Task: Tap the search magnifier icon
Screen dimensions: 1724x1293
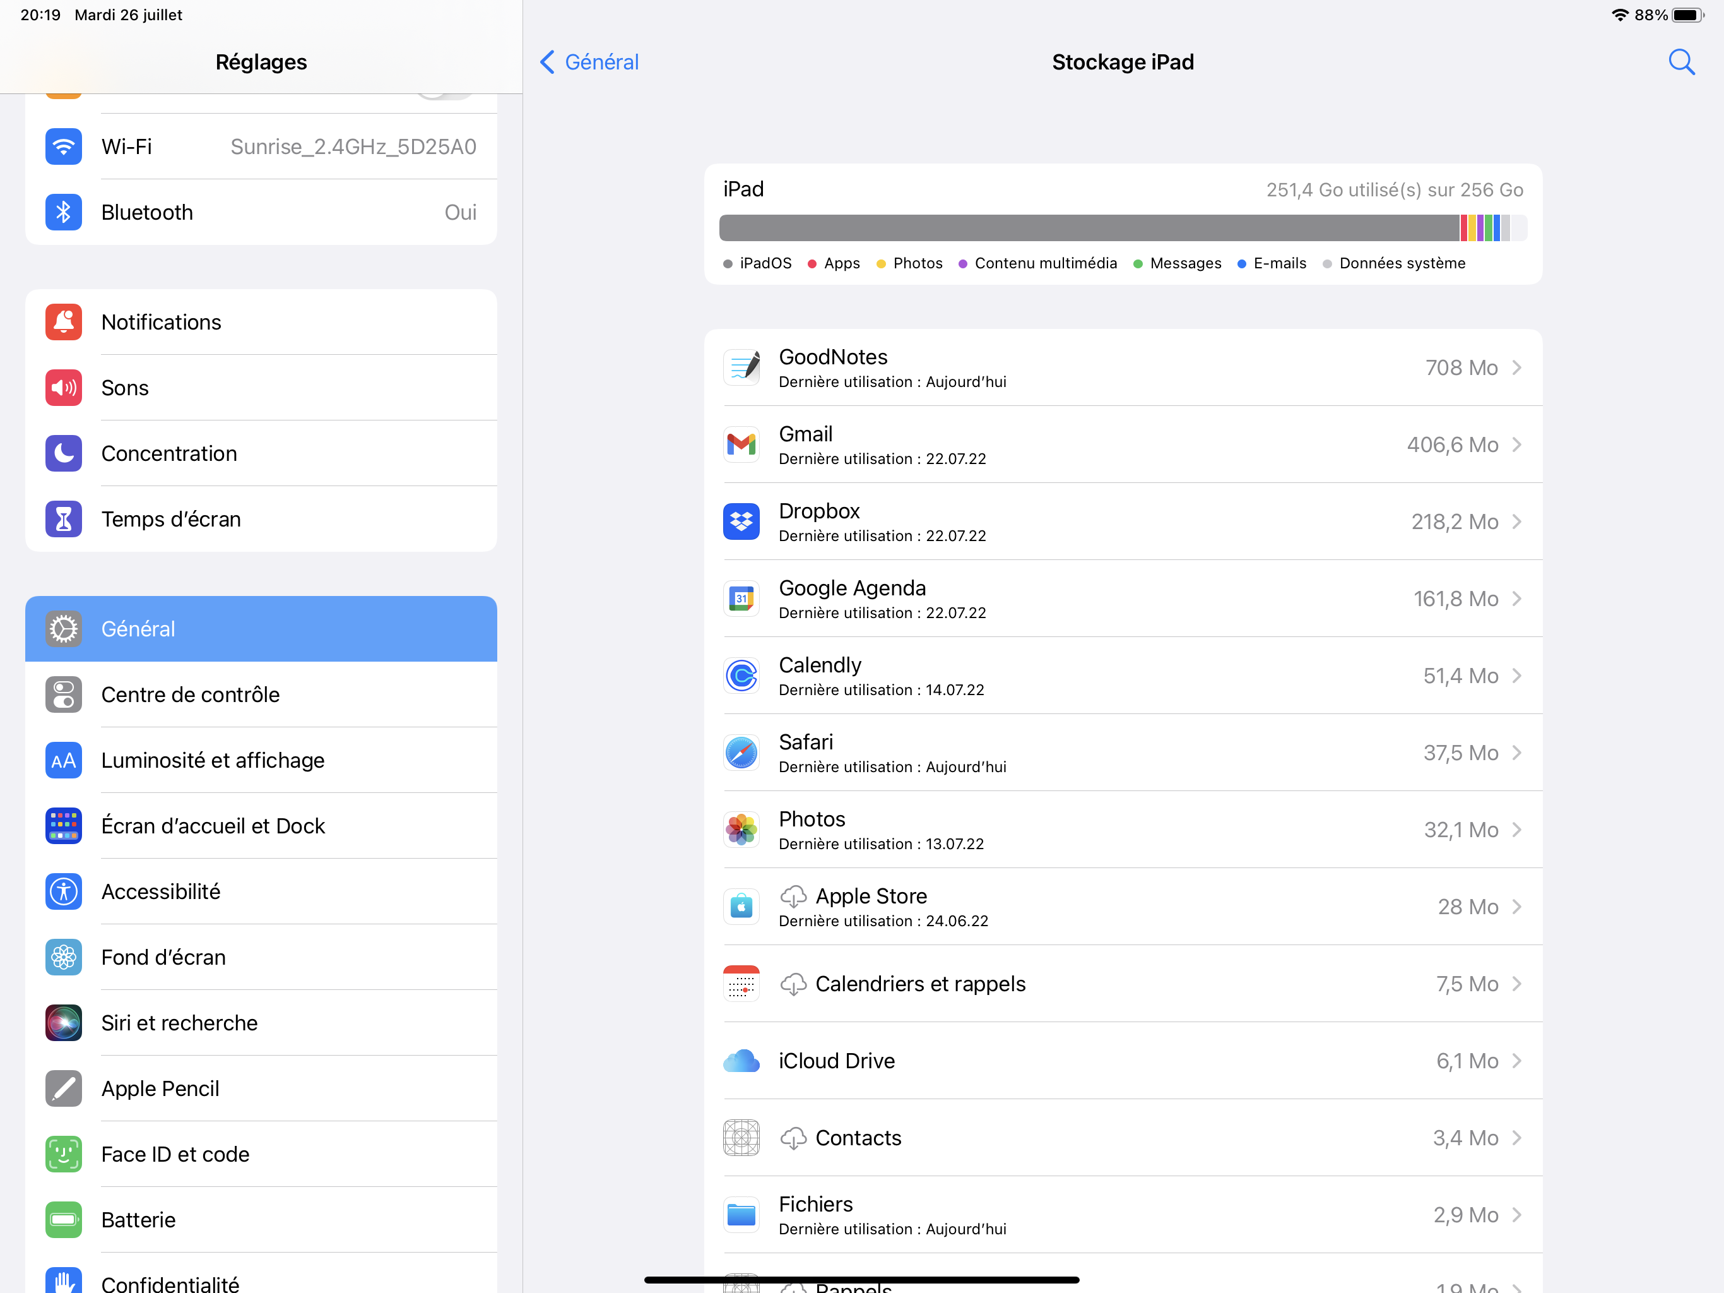Action: coord(1680,62)
